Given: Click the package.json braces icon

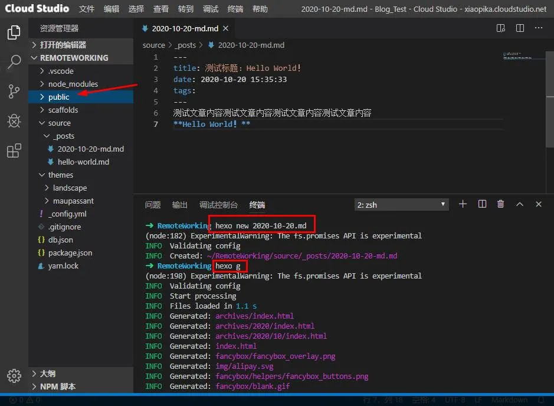Looking at the screenshot, I should [41, 253].
